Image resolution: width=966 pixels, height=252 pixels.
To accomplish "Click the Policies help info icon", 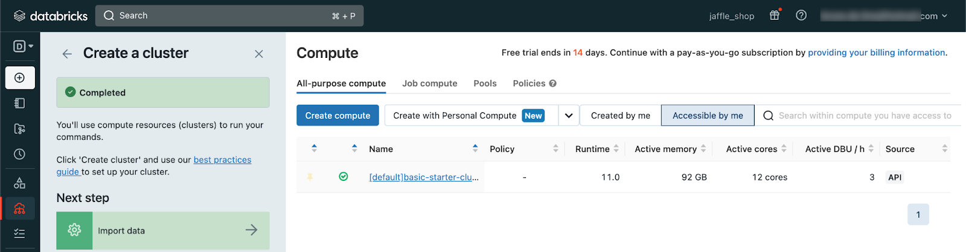I will [552, 84].
